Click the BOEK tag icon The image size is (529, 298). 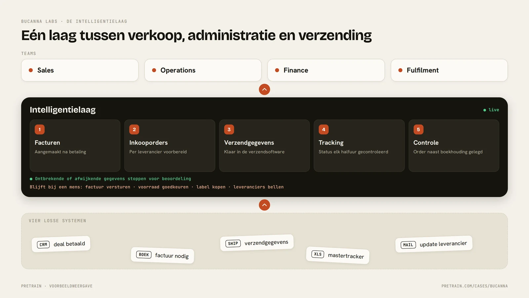point(144,255)
